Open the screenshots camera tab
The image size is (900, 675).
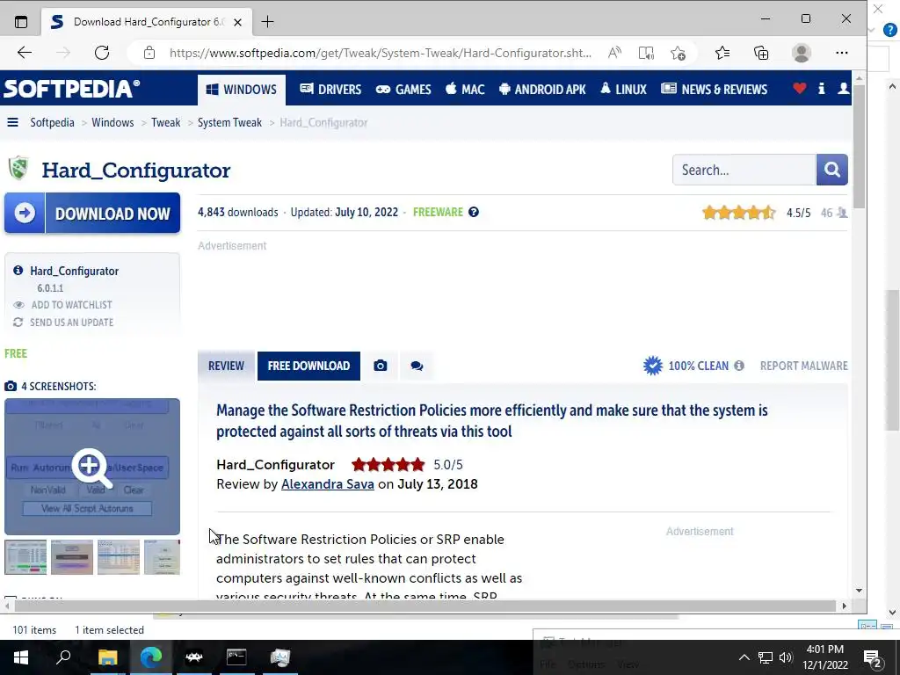[x=380, y=366]
